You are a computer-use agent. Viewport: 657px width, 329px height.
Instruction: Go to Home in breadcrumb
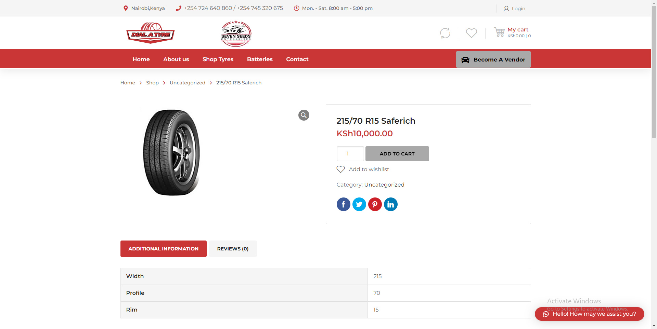coord(128,83)
